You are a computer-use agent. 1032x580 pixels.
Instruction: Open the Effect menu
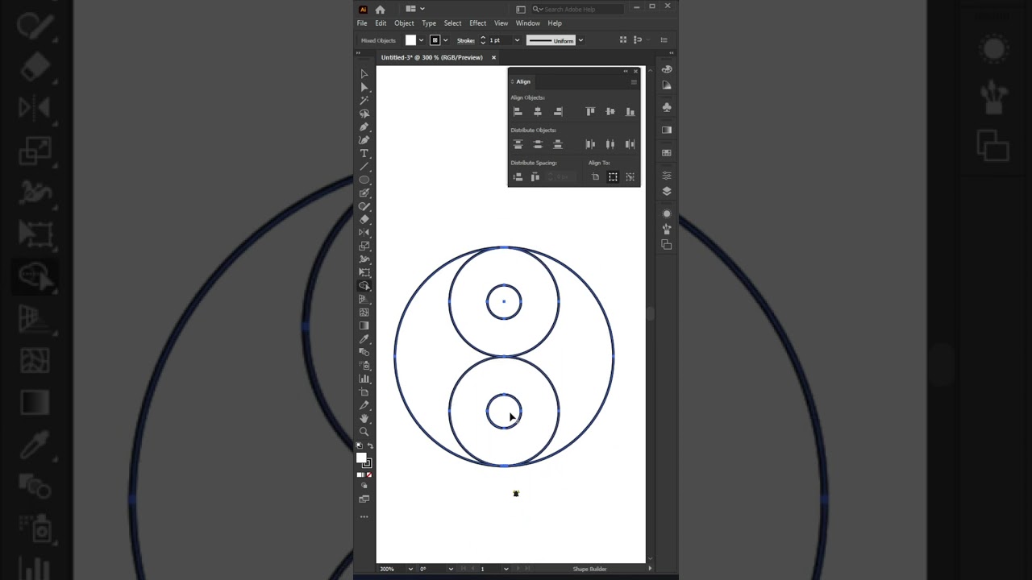click(478, 23)
